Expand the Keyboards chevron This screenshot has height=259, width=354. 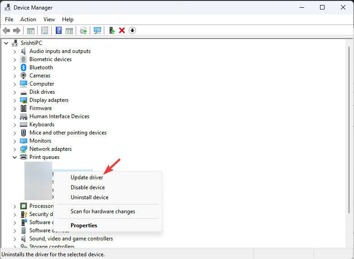coord(15,125)
